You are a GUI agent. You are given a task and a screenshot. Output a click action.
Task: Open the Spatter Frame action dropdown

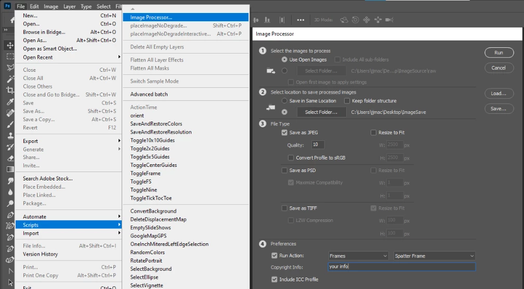pos(435,256)
